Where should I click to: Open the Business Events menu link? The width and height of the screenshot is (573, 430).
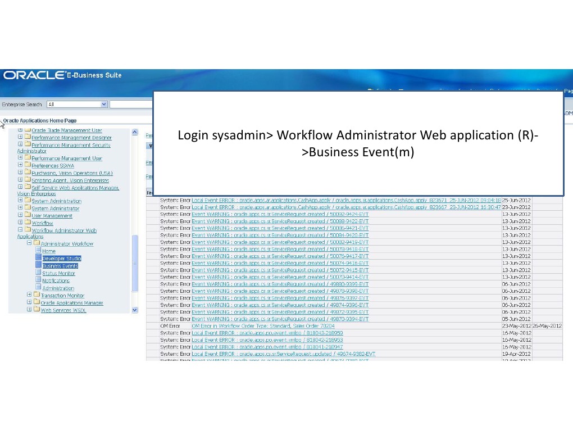click(x=60, y=266)
